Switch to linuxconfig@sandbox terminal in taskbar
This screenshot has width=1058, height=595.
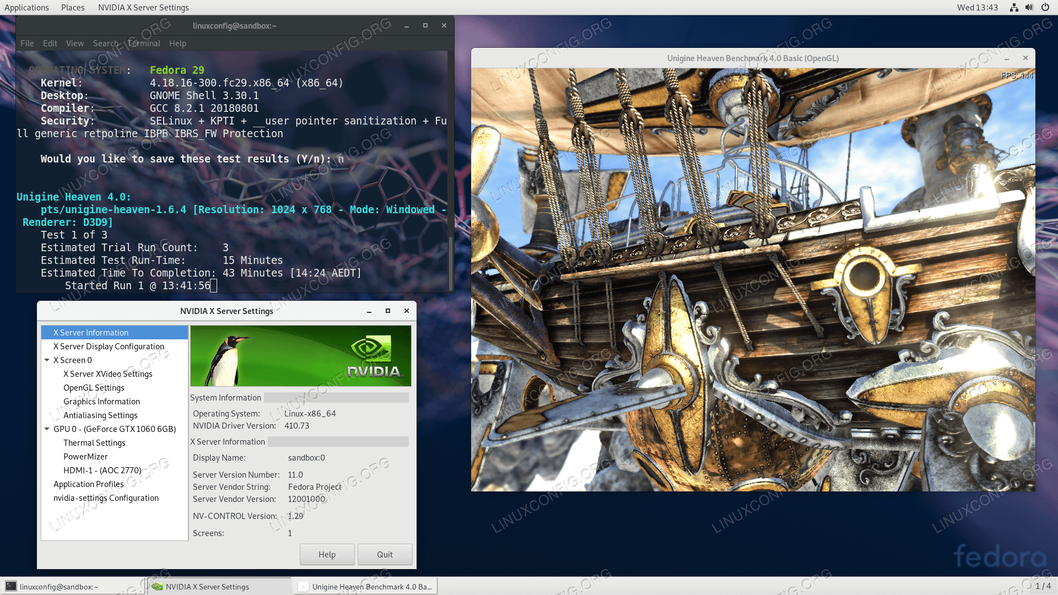pyautogui.click(x=73, y=586)
